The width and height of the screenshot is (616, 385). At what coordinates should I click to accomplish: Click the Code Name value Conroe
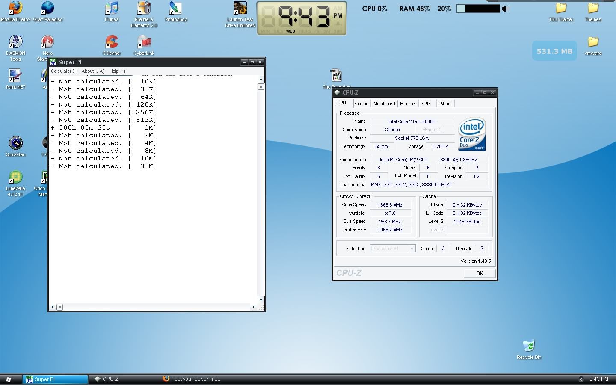click(x=392, y=130)
